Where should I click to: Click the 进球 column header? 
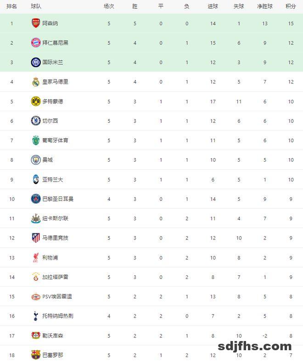(x=213, y=6)
